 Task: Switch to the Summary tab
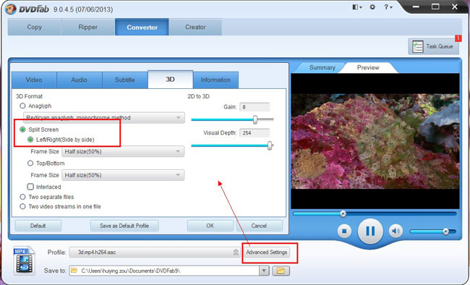[x=322, y=67]
